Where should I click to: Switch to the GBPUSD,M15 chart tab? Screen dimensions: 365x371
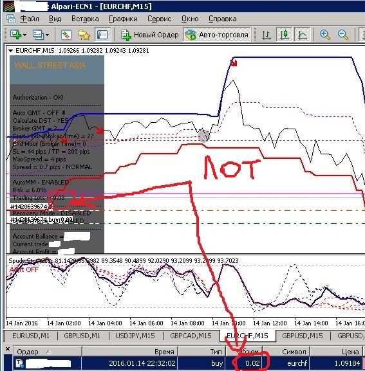click(302, 336)
